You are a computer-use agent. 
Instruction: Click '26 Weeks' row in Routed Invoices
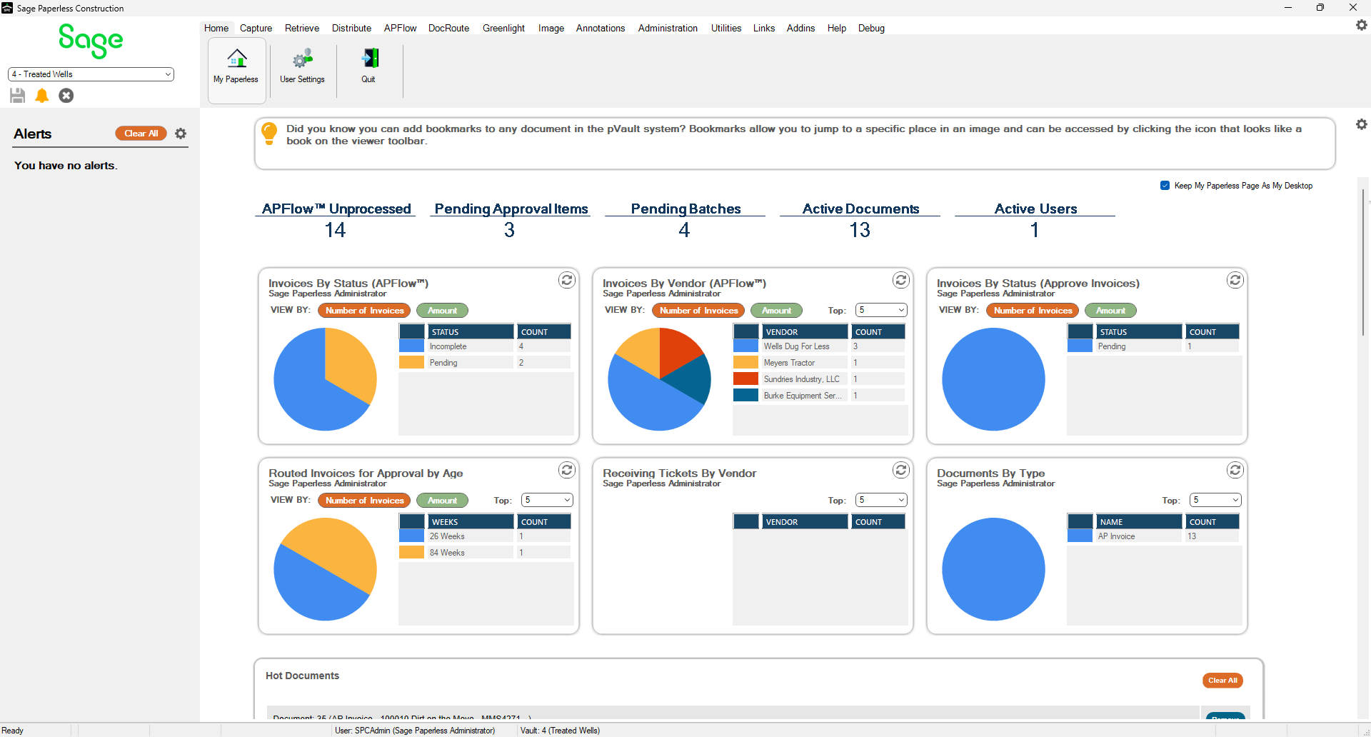485,536
